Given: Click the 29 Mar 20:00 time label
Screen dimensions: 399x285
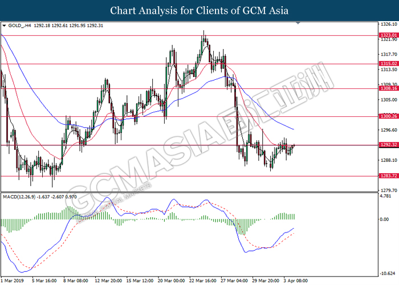Looking at the screenshot, I should (x=266, y=280).
